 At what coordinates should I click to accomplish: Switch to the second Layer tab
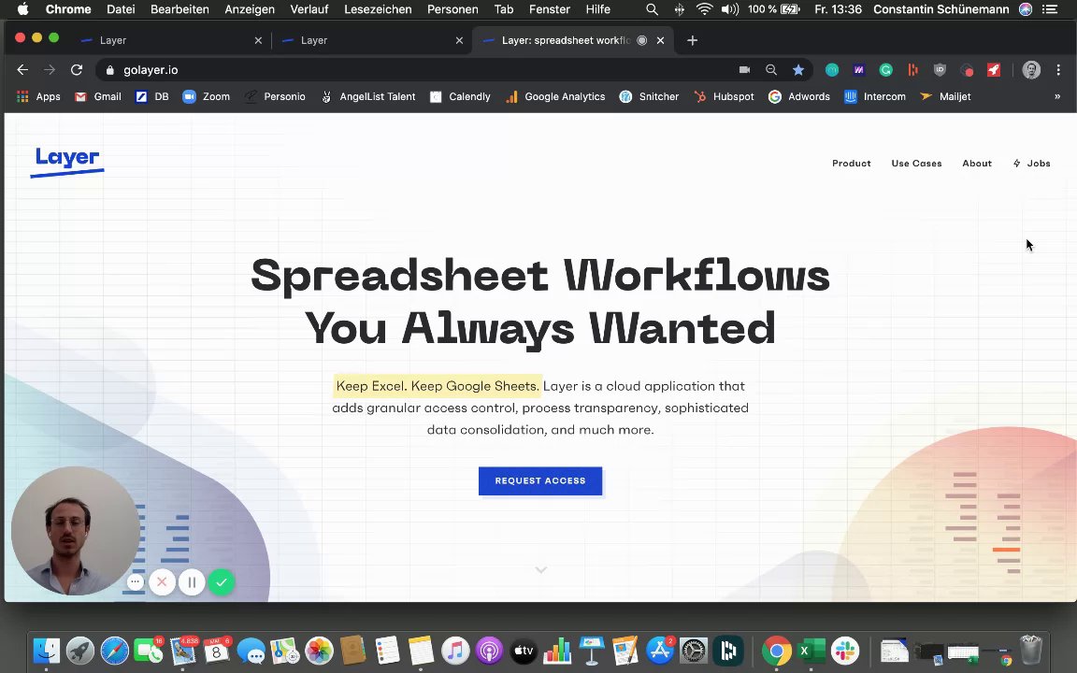[x=371, y=40]
